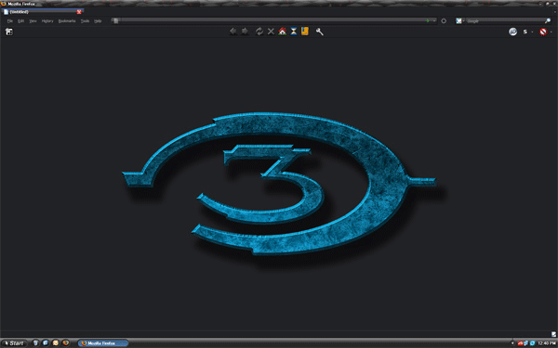The width and height of the screenshot is (558, 348).
Task: Open the wrench tools icon
Action: [x=320, y=32]
